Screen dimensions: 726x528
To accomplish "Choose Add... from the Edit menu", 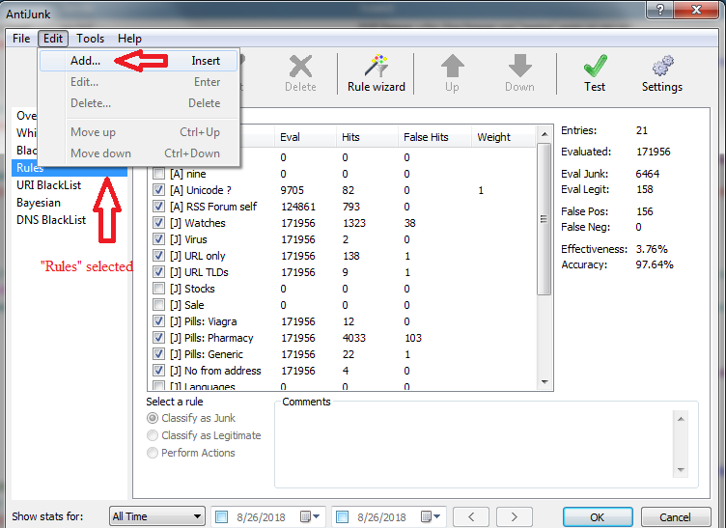I will coord(138,61).
